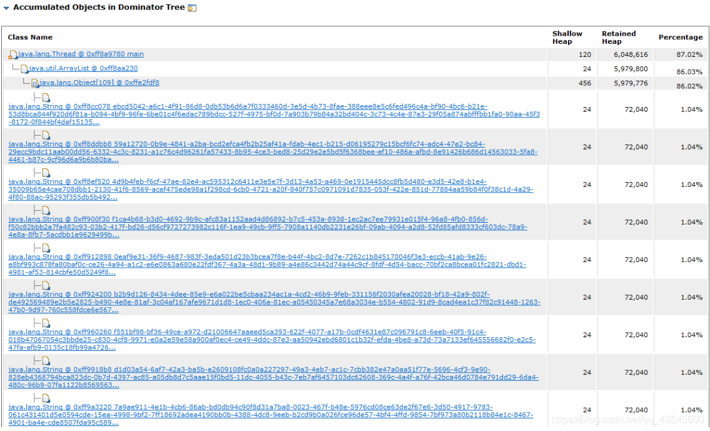Collapse the Accumulated Objects in Dominator Tree section
Viewport: 710px width, 431px height.
(x=6, y=8)
